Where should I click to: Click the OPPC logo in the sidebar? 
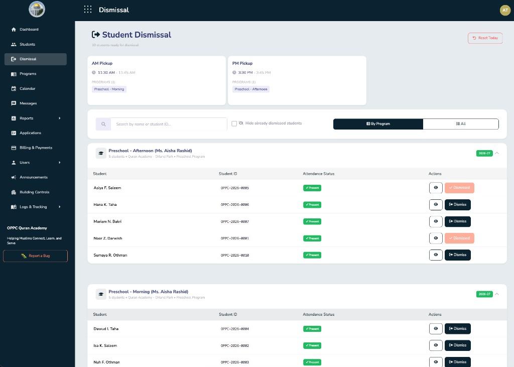point(37,9)
